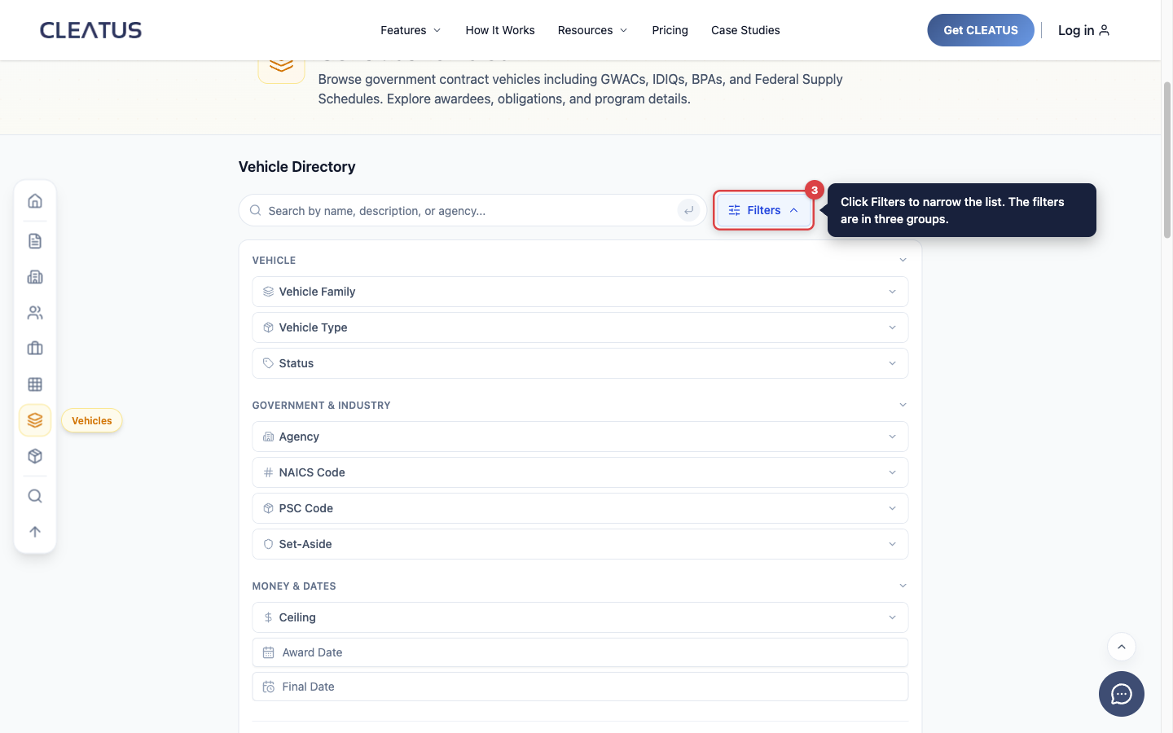The image size is (1173, 733).
Task: Open the document icon in sidebar
Action: [x=35, y=241]
